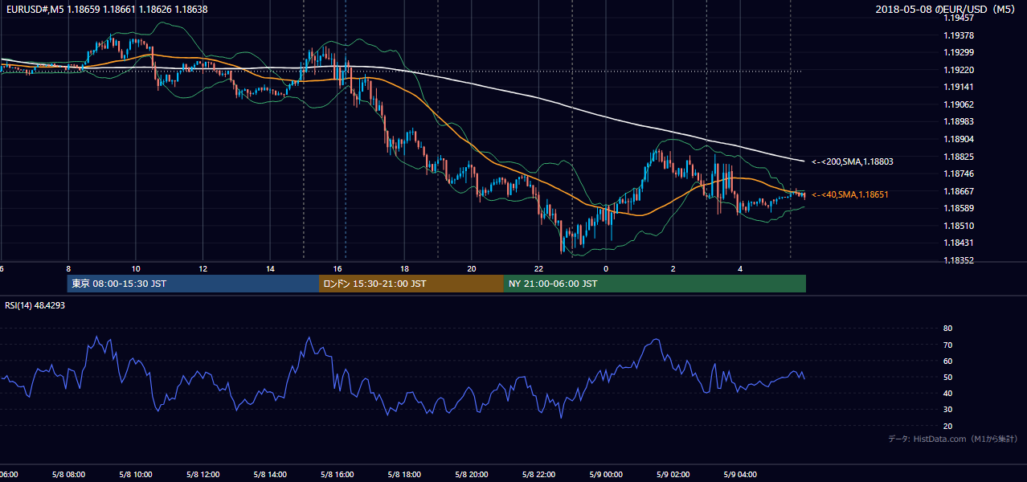
Task: Click price axis value 1.18904
Action: click(958, 139)
